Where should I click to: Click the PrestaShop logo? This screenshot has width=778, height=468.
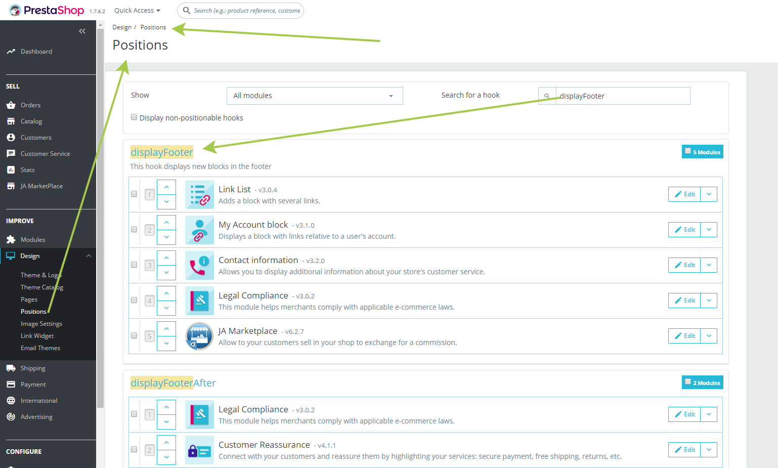click(x=47, y=10)
